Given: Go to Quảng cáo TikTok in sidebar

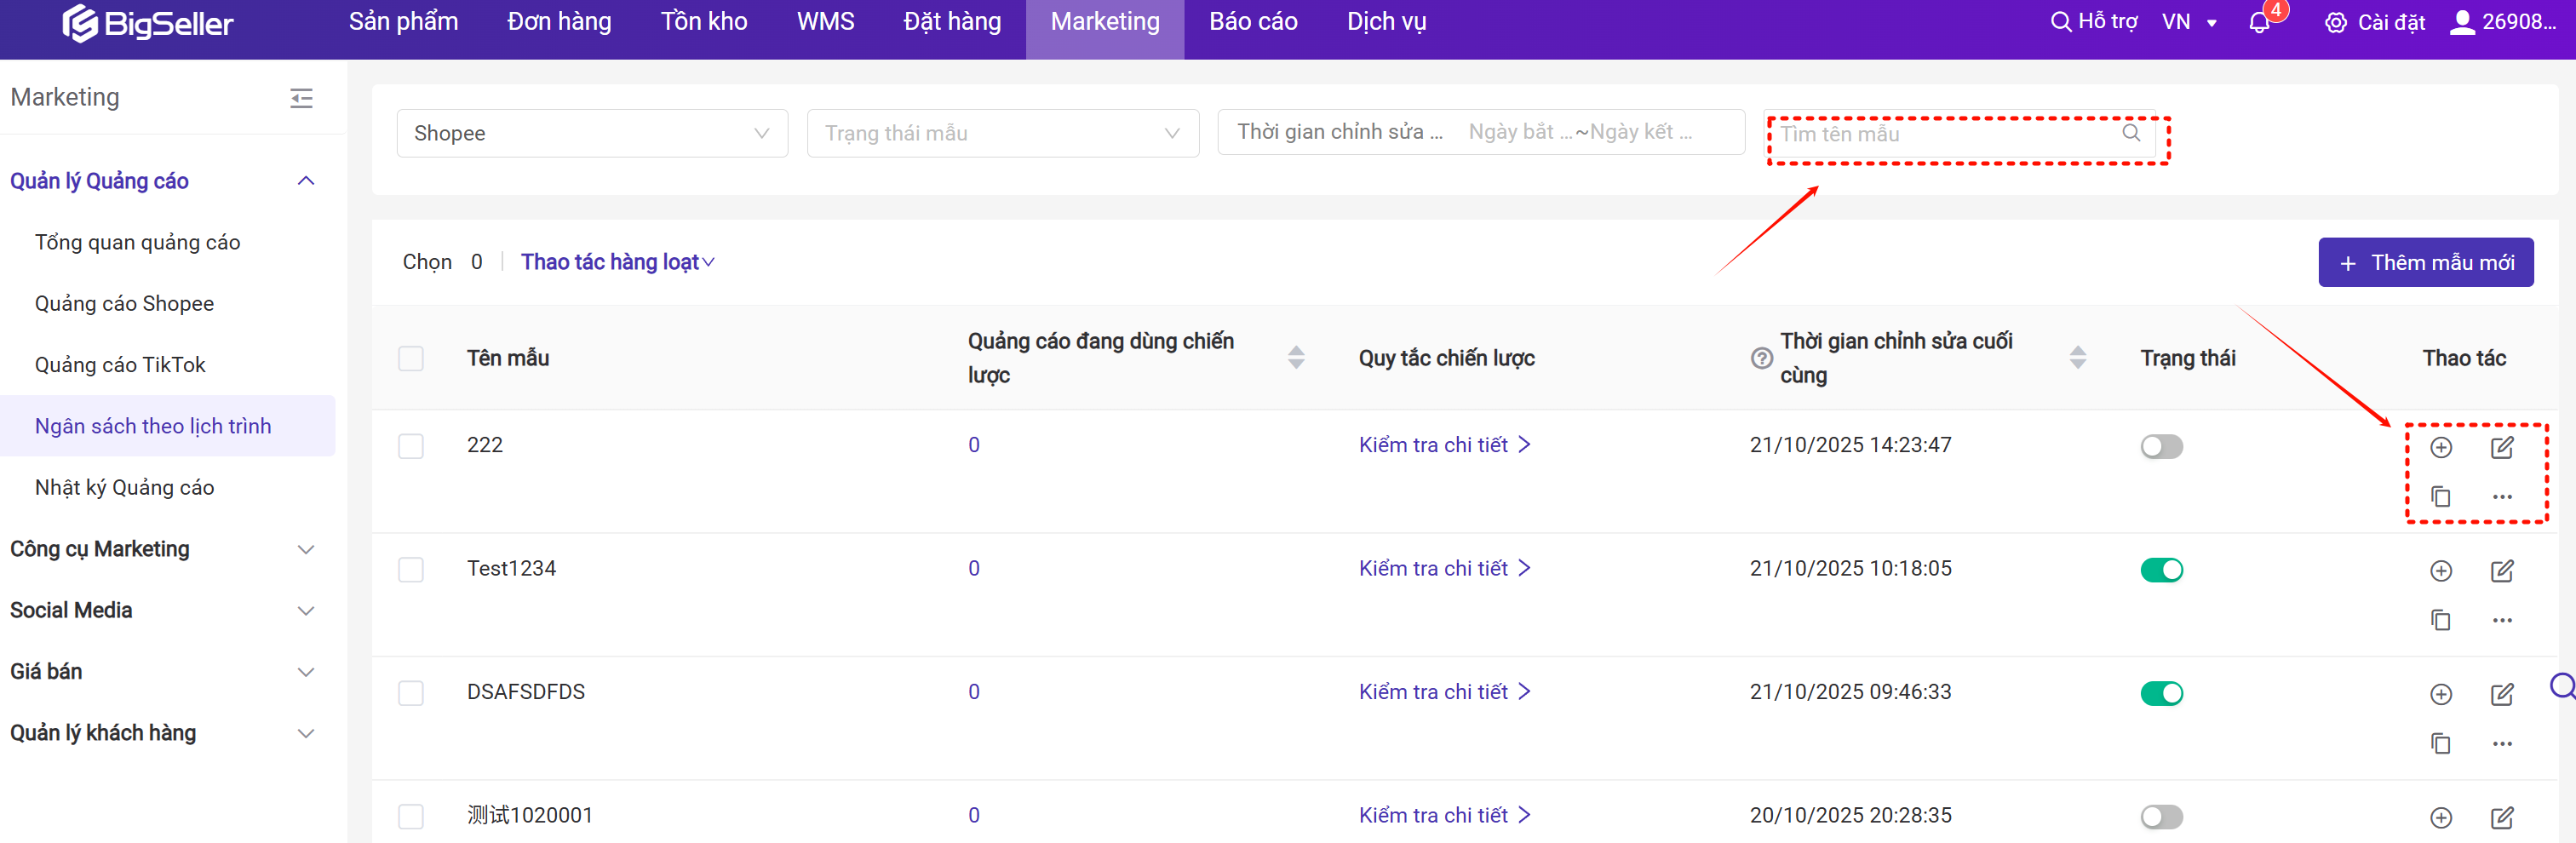Looking at the screenshot, I should point(120,365).
